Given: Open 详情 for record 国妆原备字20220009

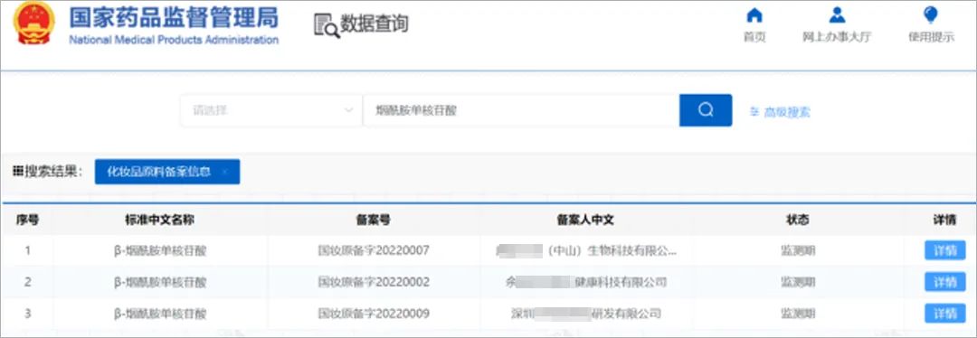Looking at the screenshot, I should pos(944,313).
